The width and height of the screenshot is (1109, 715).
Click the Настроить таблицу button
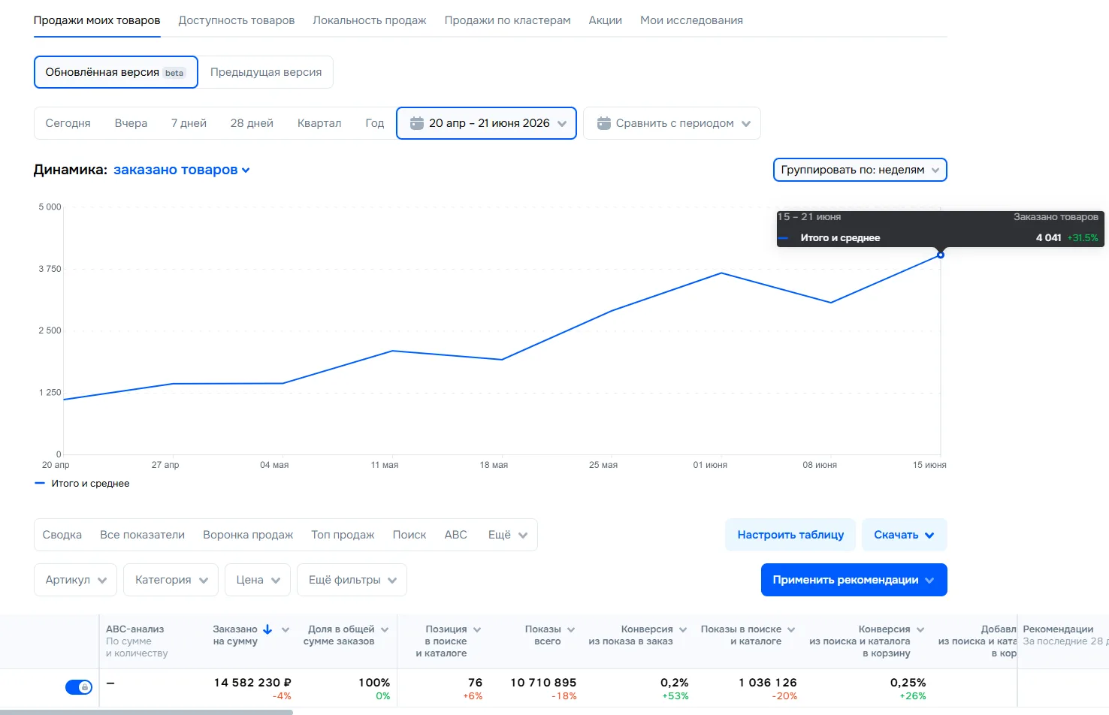[x=790, y=535]
